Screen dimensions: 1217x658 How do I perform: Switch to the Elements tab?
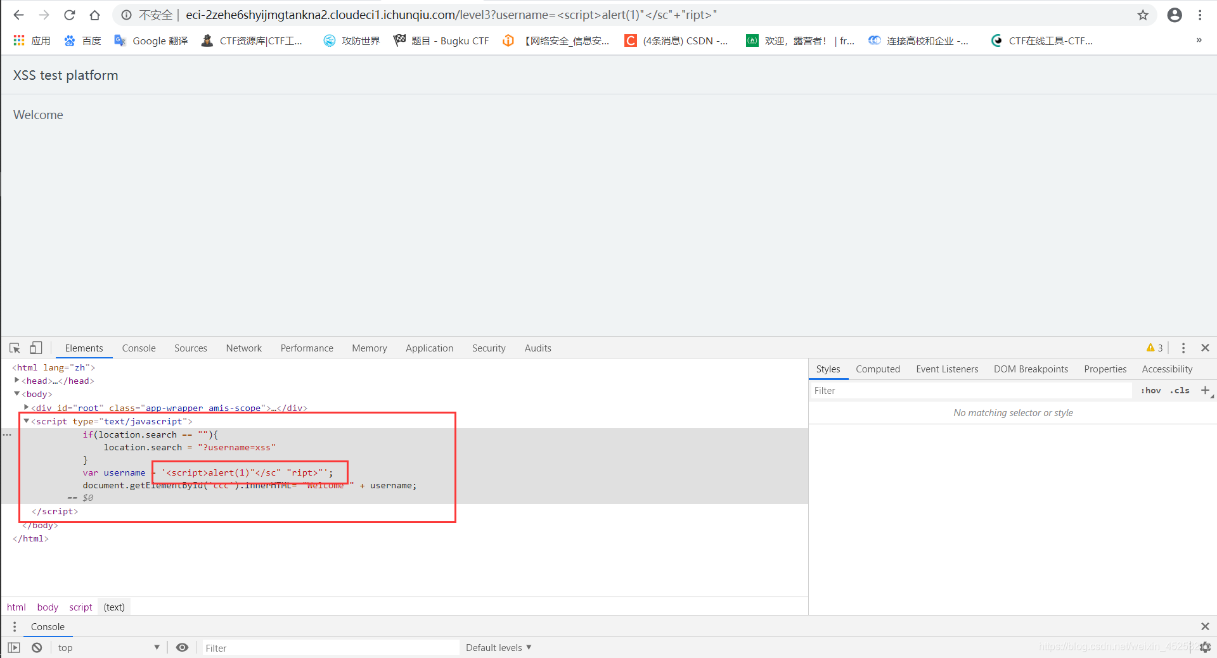click(x=84, y=348)
